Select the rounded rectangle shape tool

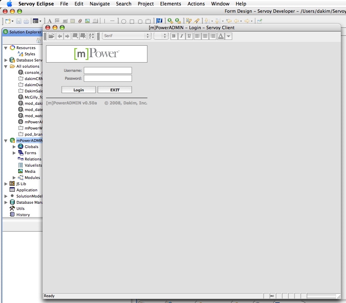click(x=140, y=21)
